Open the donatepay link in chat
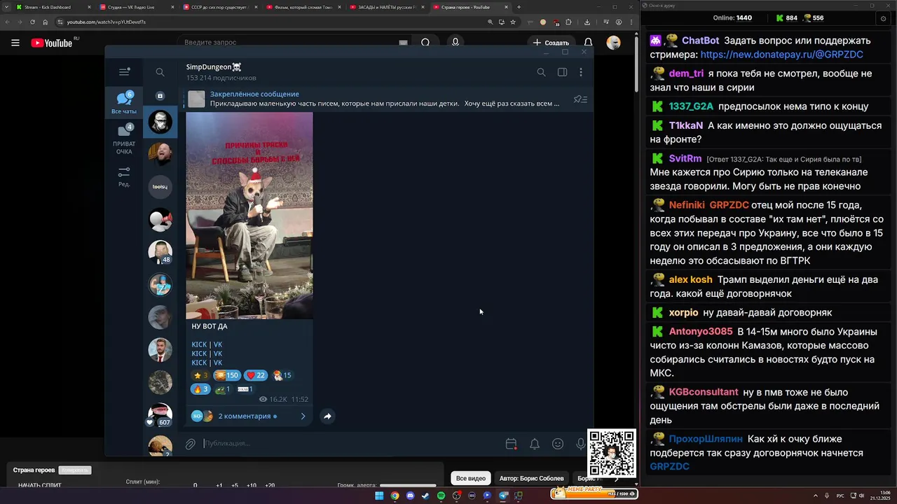 [781, 54]
